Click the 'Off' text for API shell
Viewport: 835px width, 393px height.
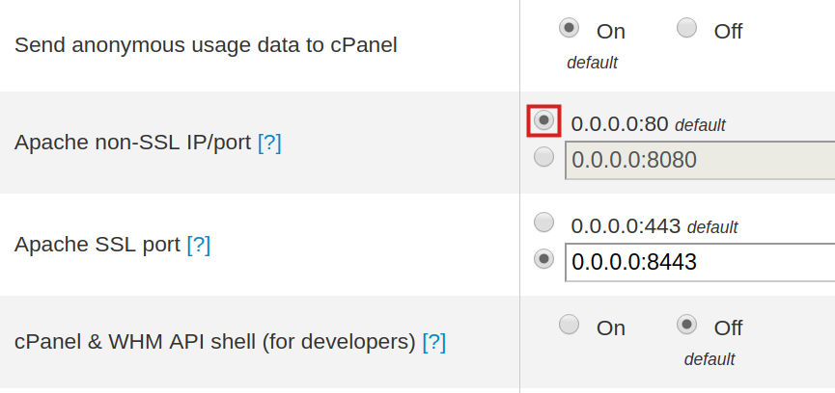coord(728,327)
